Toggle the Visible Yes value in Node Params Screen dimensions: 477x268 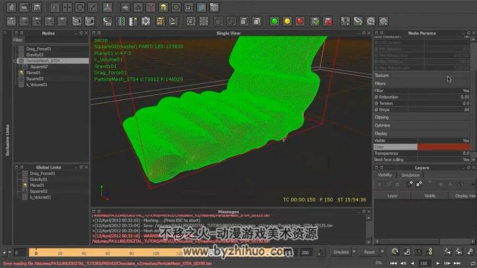[x=466, y=140]
